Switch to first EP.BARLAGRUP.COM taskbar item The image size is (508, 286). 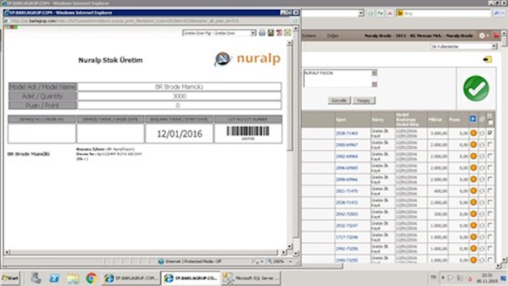point(131,278)
